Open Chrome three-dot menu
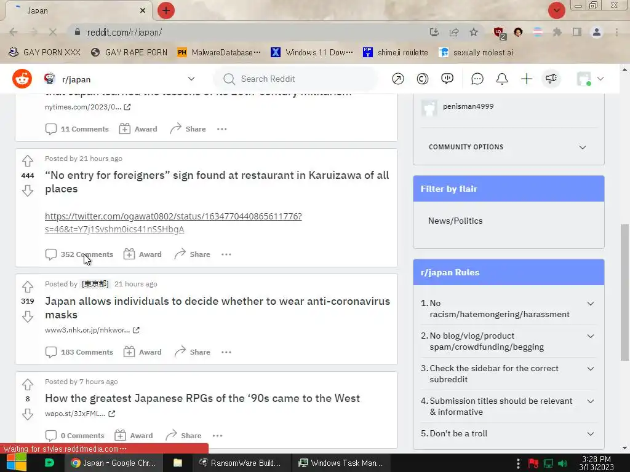The image size is (630, 472). (x=616, y=32)
